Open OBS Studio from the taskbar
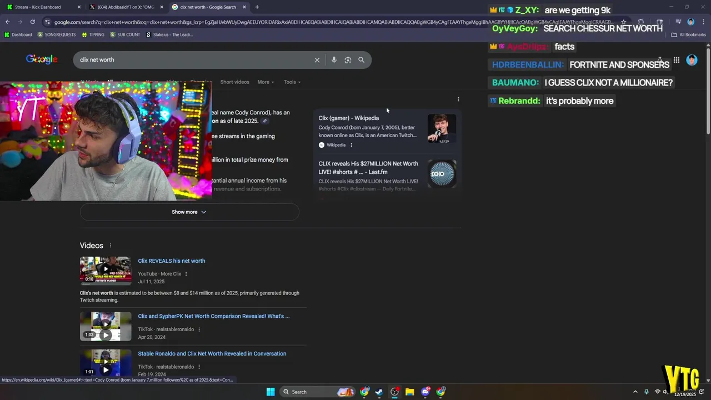Screen dimensions: 711x400 tap(394, 392)
